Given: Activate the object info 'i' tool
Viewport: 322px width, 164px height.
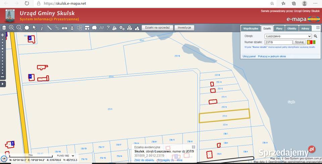Looking at the screenshot, I should click(x=42, y=28).
